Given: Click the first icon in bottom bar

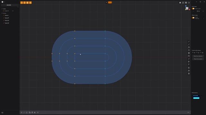Looking at the screenshot, I should coord(22,112).
